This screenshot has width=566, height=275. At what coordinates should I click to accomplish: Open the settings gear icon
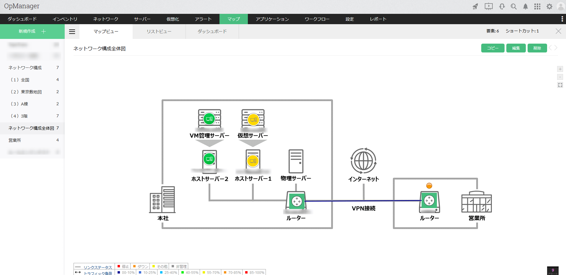click(x=549, y=6)
